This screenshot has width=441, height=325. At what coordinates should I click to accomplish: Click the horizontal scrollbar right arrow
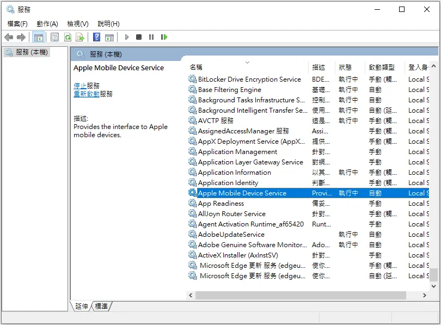[425, 295]
